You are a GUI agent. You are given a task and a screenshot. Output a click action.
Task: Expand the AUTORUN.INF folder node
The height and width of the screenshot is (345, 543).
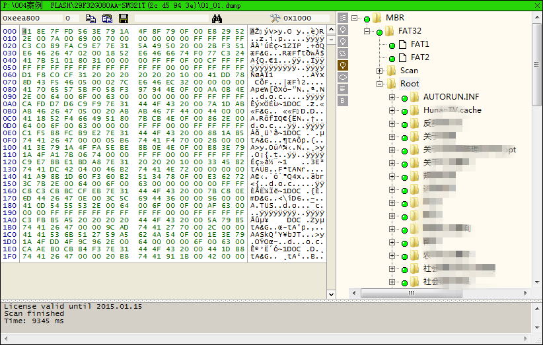tap(392, 97)
